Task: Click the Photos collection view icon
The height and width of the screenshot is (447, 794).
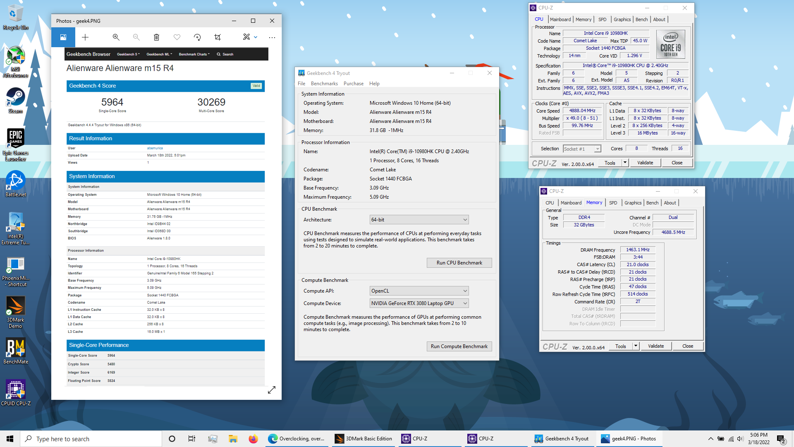Action: coord(63,37)
